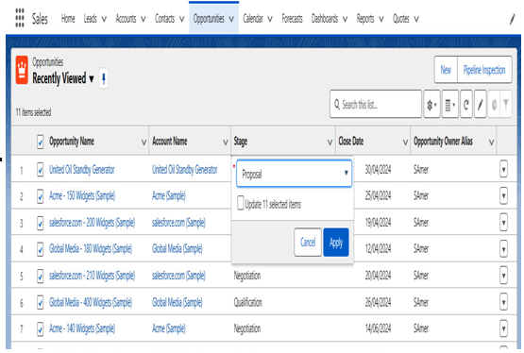
Task: Go to the Home tab
Action: (x=68, y=19)
